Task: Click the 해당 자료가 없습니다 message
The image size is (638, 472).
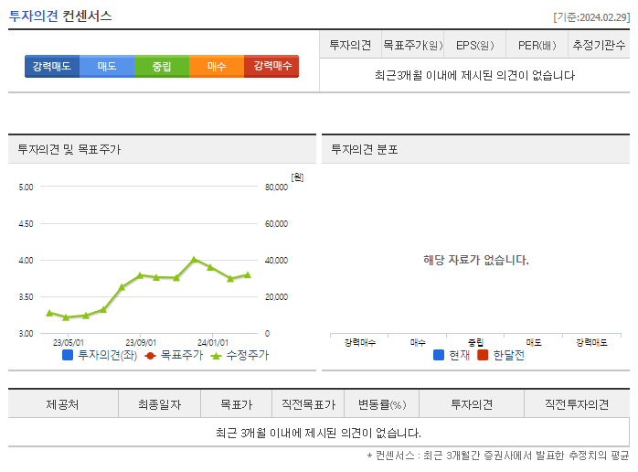Action: (x=476, y=260)
